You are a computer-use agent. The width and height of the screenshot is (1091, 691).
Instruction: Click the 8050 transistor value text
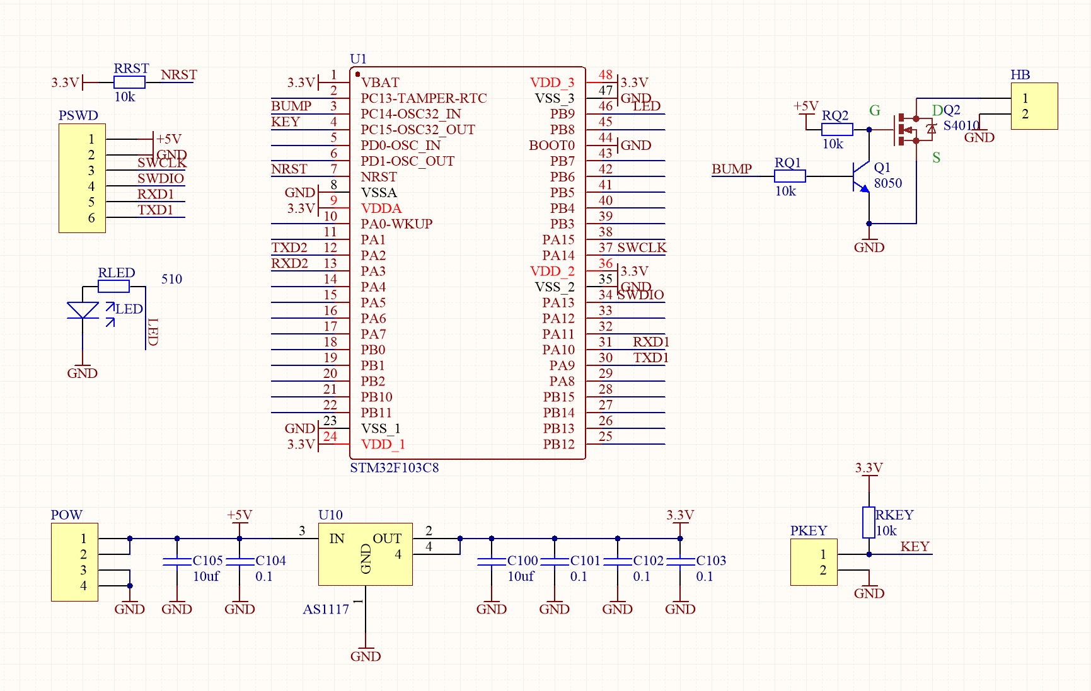[x=888, y=183]
